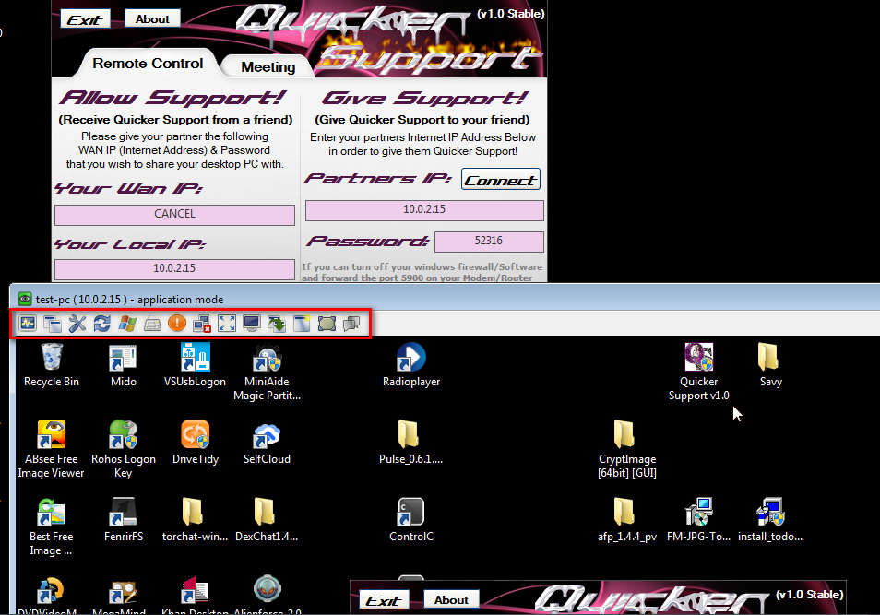880x615 pixels.
Task: Click the dark monitor icon in toolbar
Action: click(x=252, y=324)
